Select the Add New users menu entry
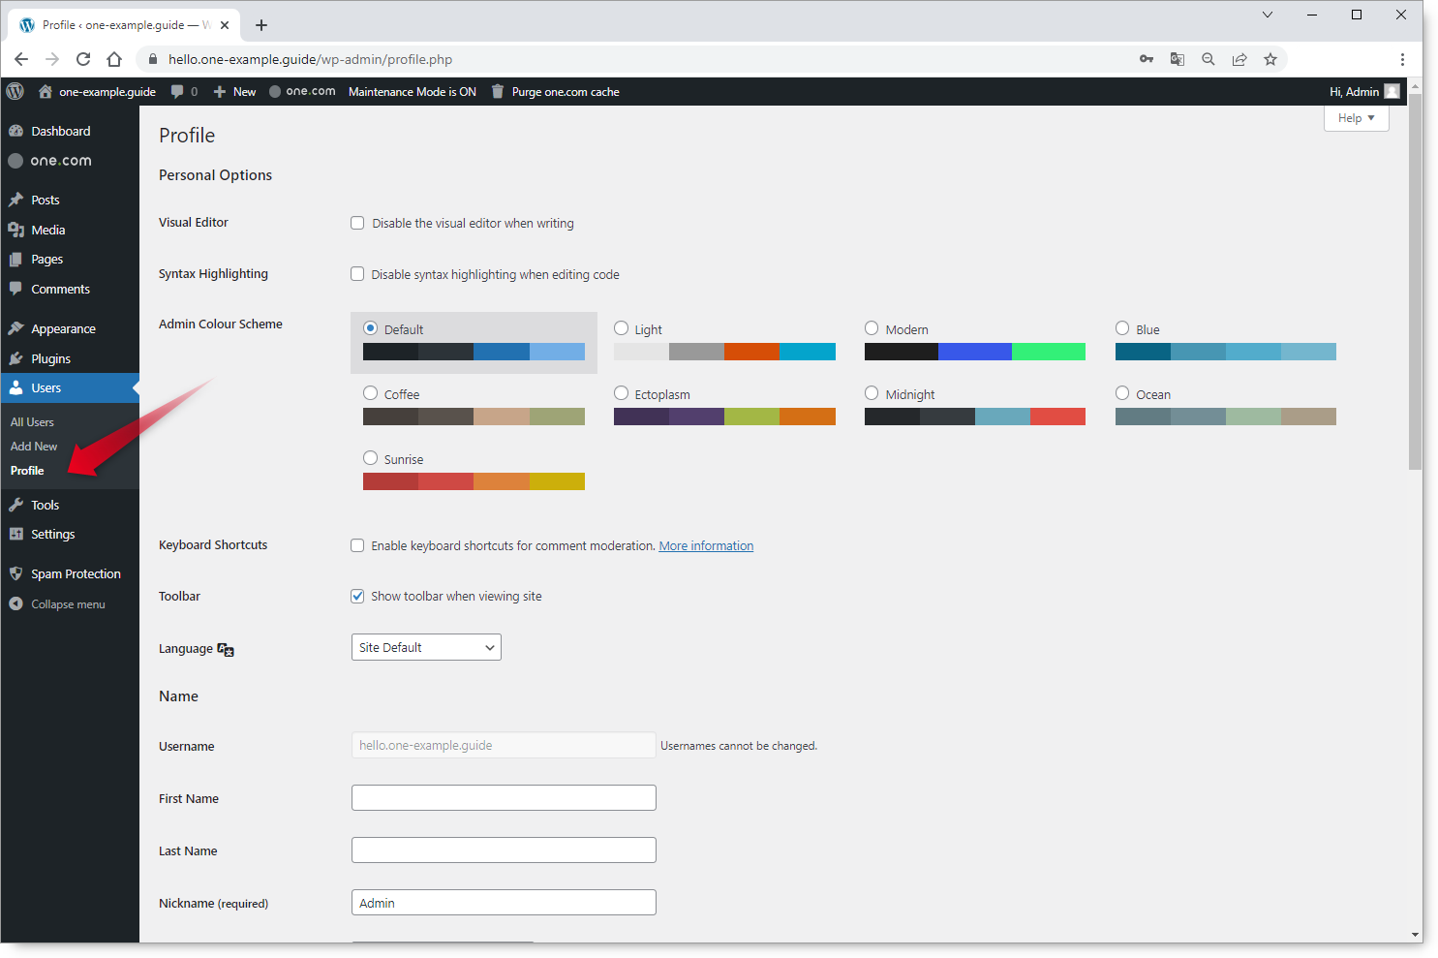This screenshot has height=958, width=1438. 34,446
